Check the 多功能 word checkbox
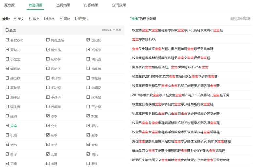The width and height of the screenshot is (253, 167). pyautogui.click(x=48, y=87)
